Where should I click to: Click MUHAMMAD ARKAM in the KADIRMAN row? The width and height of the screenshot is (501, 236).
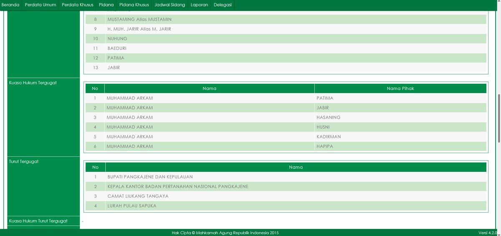click(x=130, y=137)
